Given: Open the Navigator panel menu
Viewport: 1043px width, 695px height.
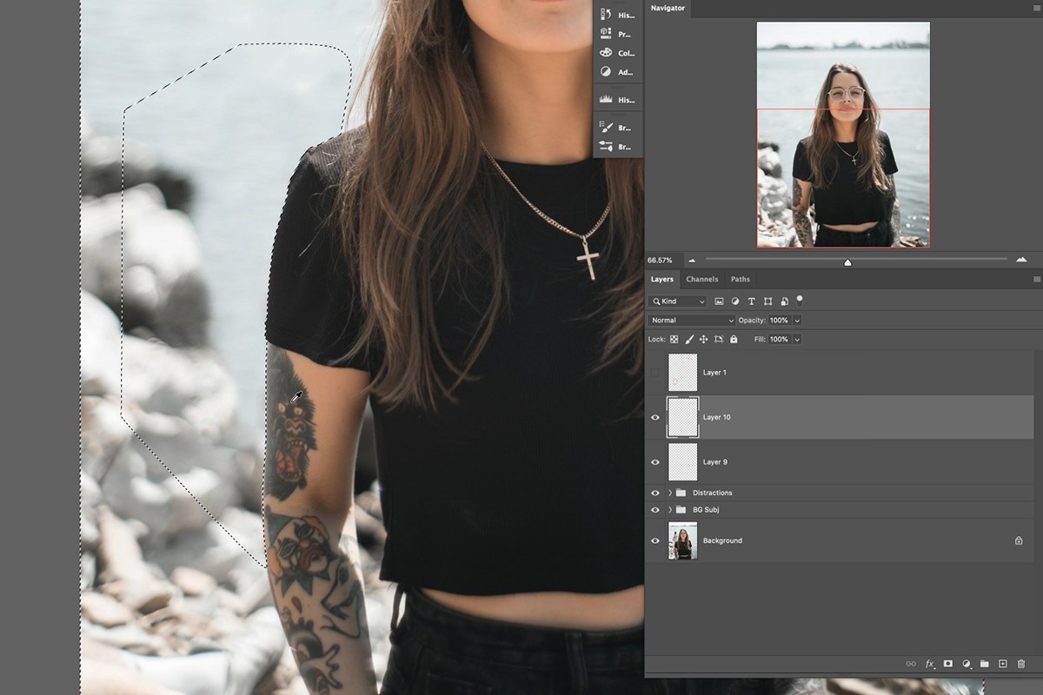Looking at the screenshot, I should 1036,9.
